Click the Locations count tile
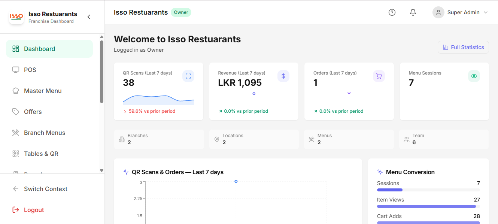Image resolution: width=498 pixels, height=224 pixels. (254, 139)
